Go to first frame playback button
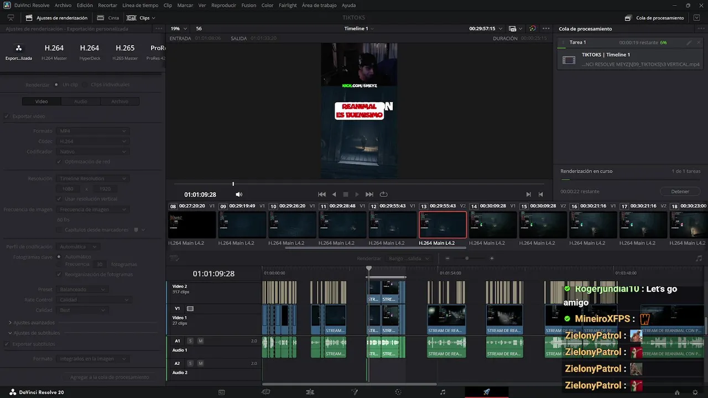This screenshot has height=398, width=708. coord(322,195)
